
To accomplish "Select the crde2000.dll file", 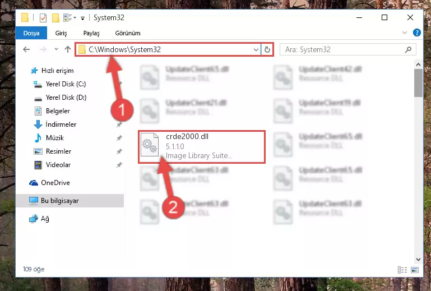I will coord(201,146).
